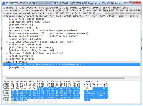This screenshot has width=143, height=106.
Task: Expand Internet Protocol Version 4 node
Action: coord(4,13)
